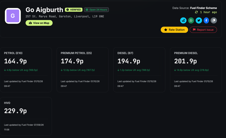Click the 1 hour ago timestamp

point(208,12)
